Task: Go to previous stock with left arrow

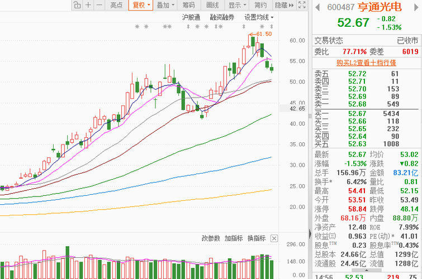Action: pyautogui.click(x=317, y=7)
